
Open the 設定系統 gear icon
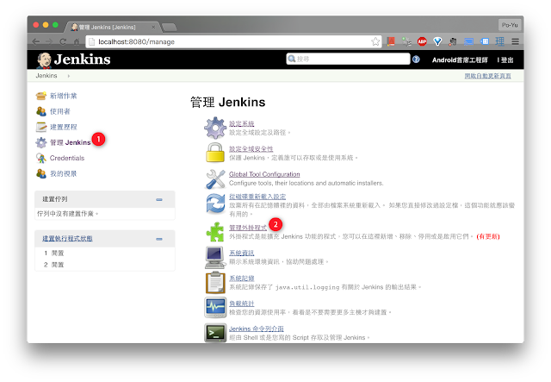pos(215,128)
